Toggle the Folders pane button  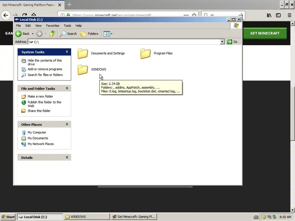(89, 34)
